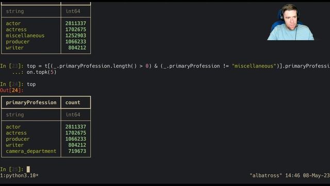
Task: Click 2811337 in the upper table
Action: [x=76, y=23]
